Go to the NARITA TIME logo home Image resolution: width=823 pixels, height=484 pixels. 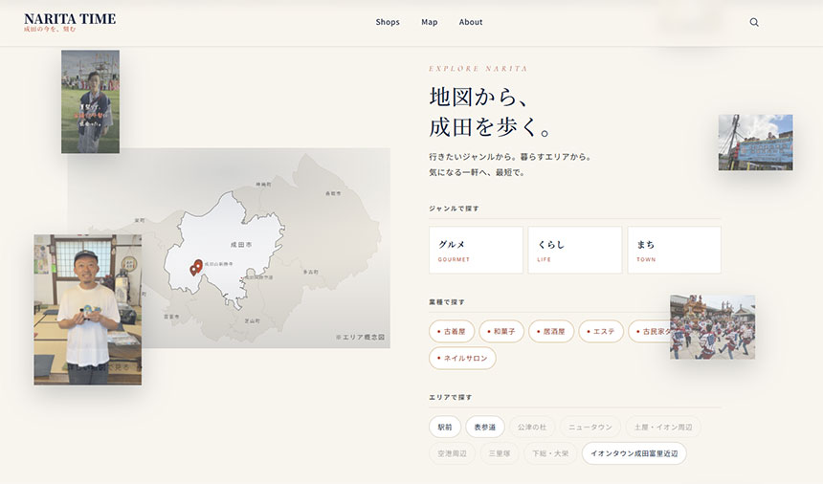point(70,22)
